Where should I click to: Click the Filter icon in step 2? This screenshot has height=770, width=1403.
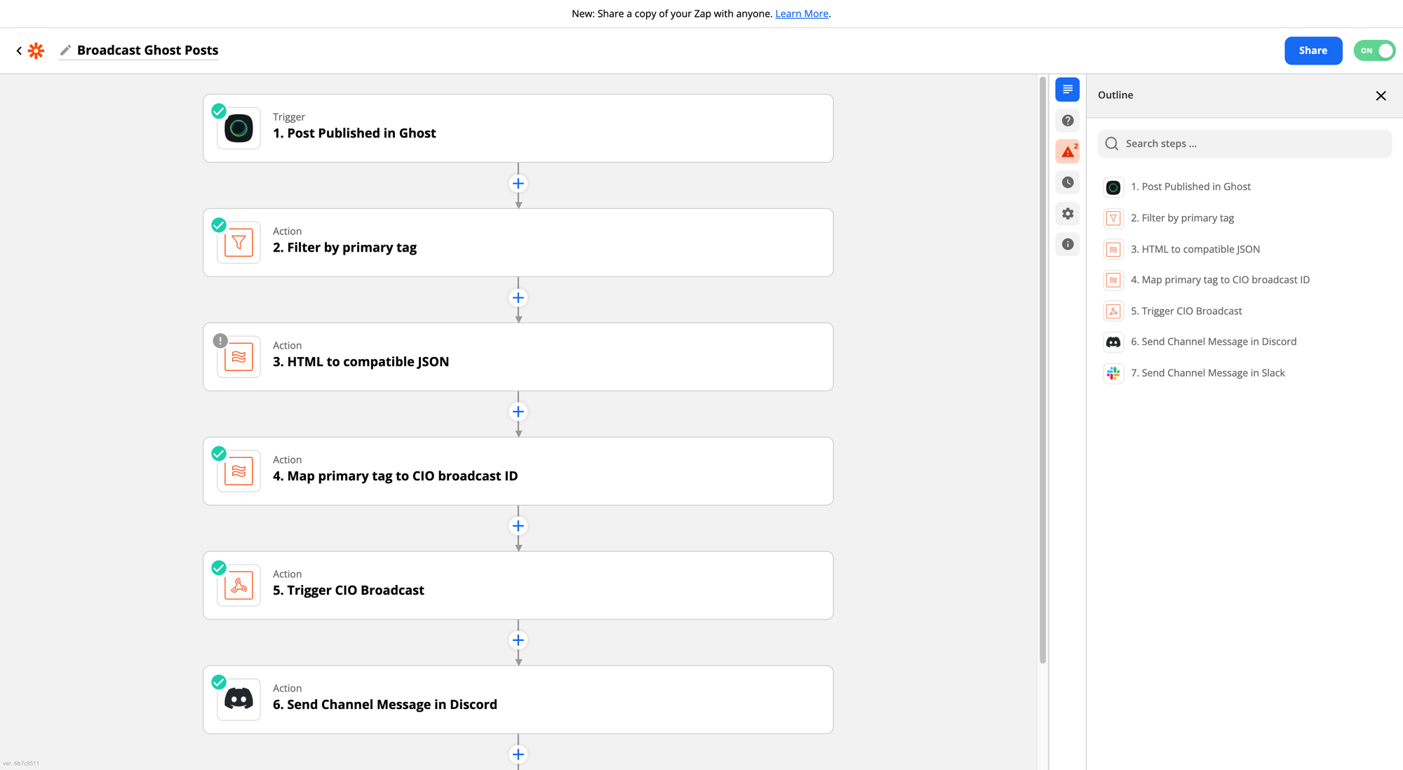coord(238,242)
